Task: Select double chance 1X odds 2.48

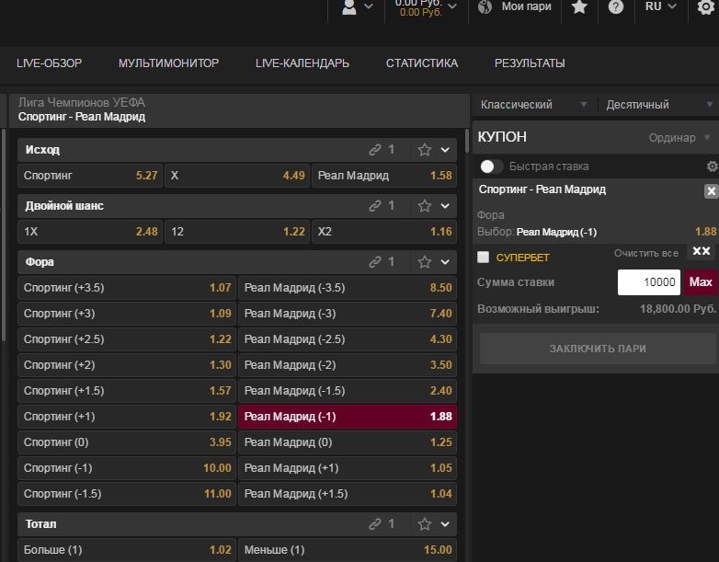Action: coord(90,231)
